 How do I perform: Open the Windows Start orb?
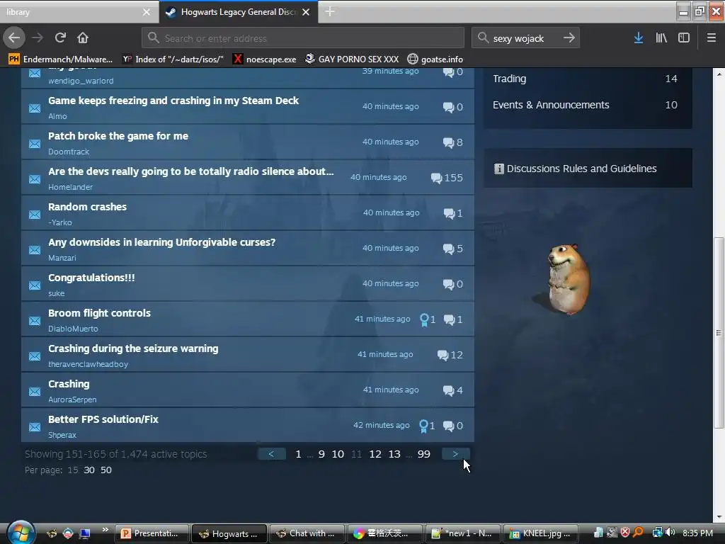[19, 533]
